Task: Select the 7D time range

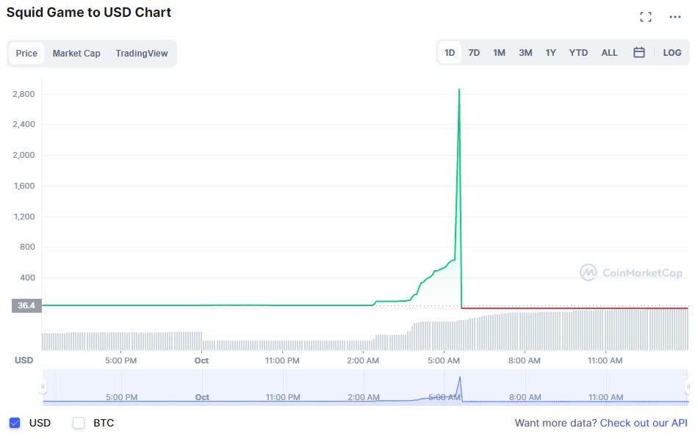Action: (474, 52)
